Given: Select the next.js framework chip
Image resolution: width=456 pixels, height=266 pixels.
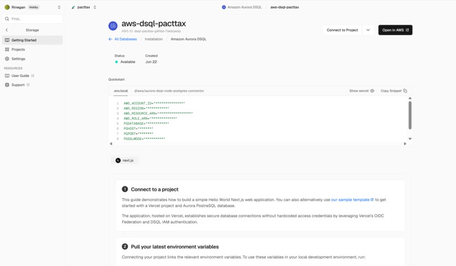Looking at the screenshot, I should (x=124, y=160).
